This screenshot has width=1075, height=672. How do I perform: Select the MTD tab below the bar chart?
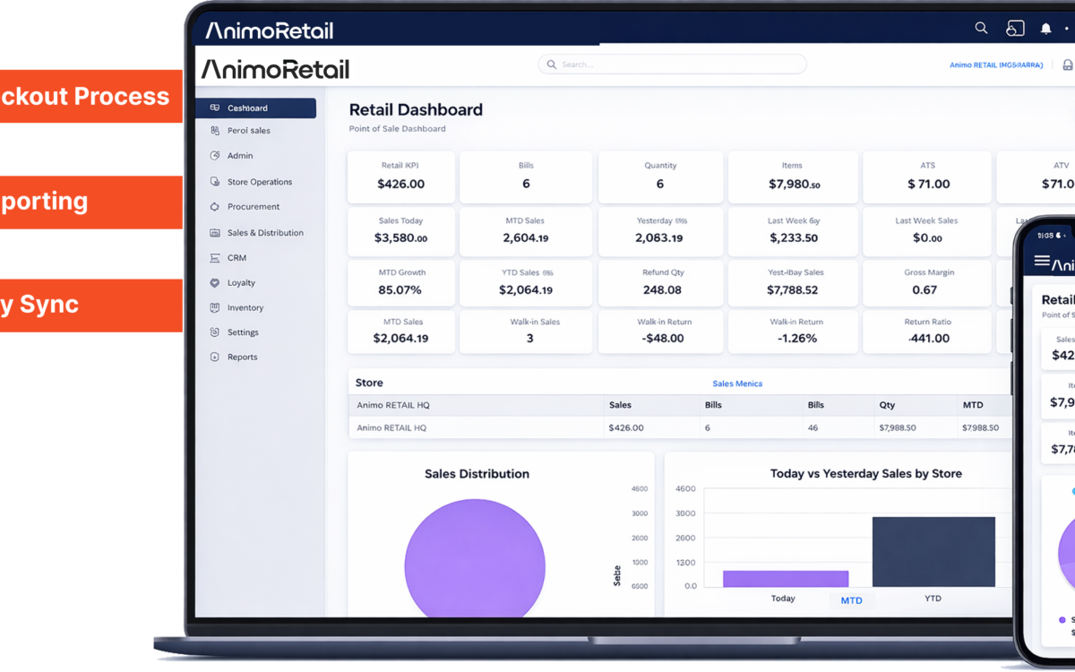(x=851, y=600)
